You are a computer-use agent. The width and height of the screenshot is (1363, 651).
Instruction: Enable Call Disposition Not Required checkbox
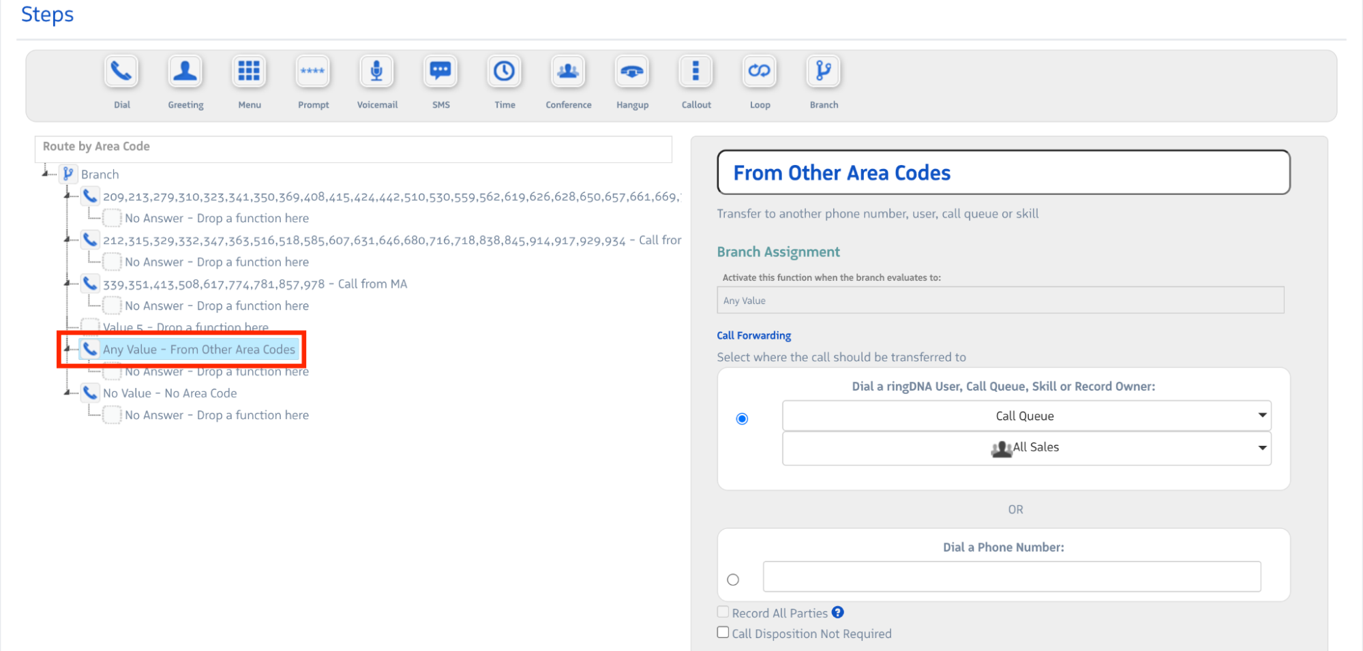pos(723,633)
